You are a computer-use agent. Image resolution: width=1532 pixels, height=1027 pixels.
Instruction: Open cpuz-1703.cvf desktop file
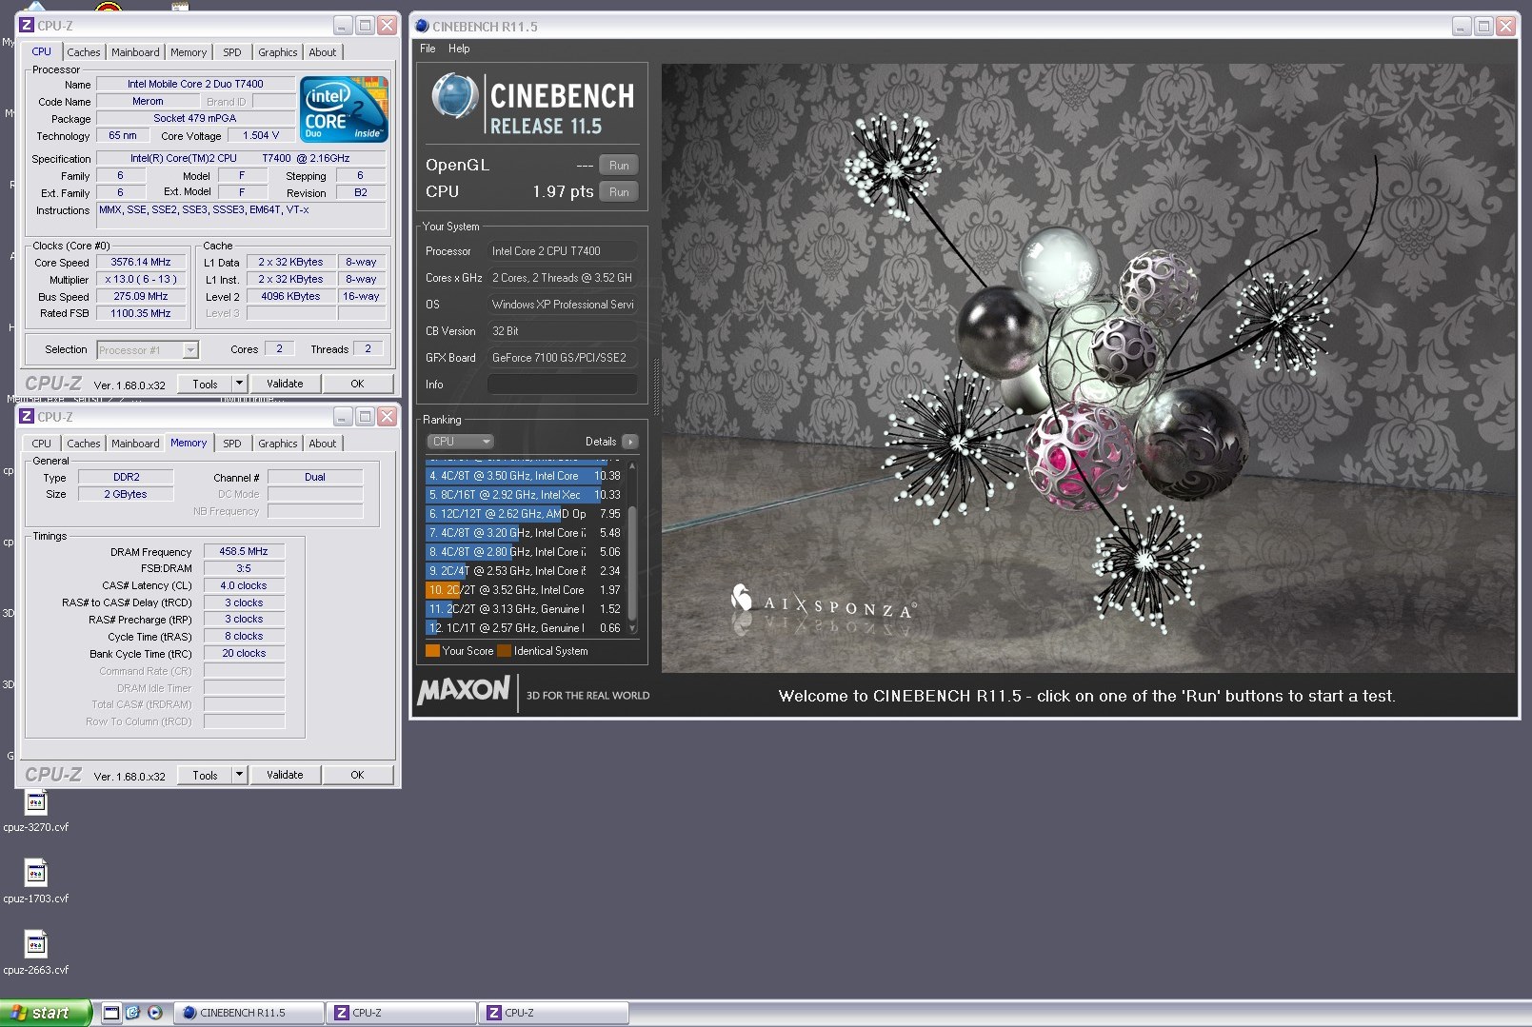36,882
